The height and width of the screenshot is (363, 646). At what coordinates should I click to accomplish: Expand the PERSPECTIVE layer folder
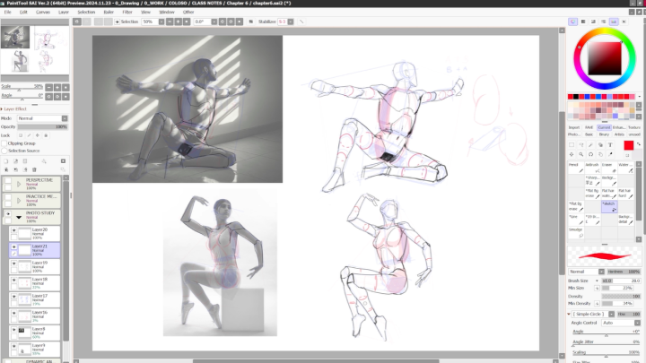(x=19, y=184)
